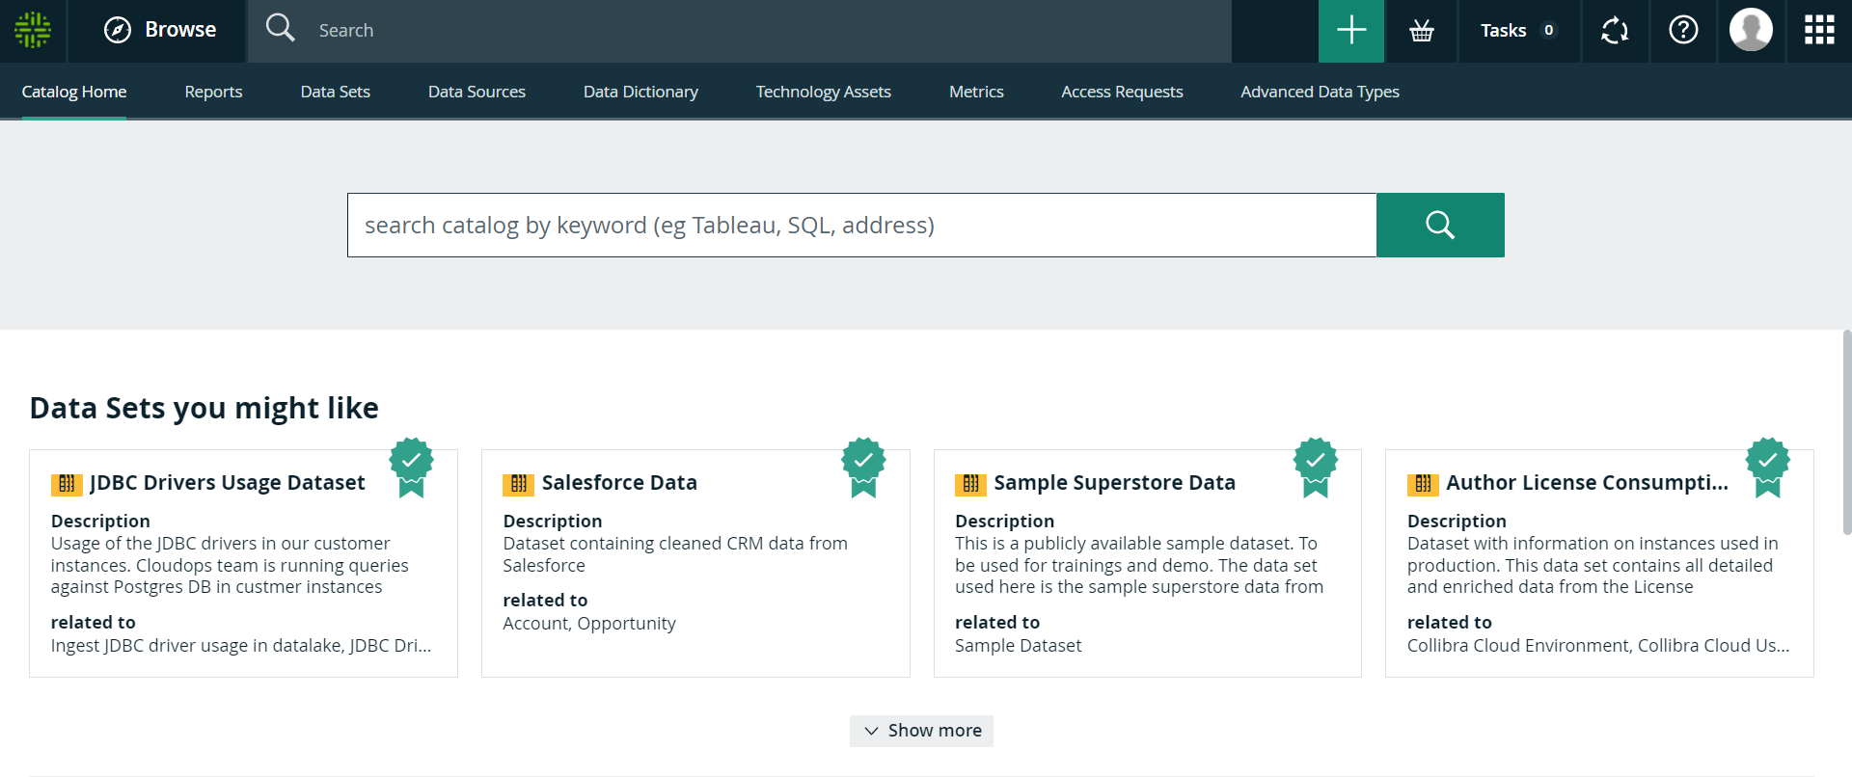Open the Salesforce Data data set

pyautogui.click(x=618, y=482)
